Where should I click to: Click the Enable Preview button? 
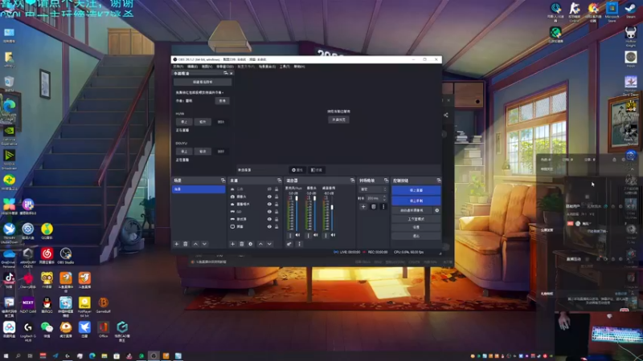click(x=338, y=120)
